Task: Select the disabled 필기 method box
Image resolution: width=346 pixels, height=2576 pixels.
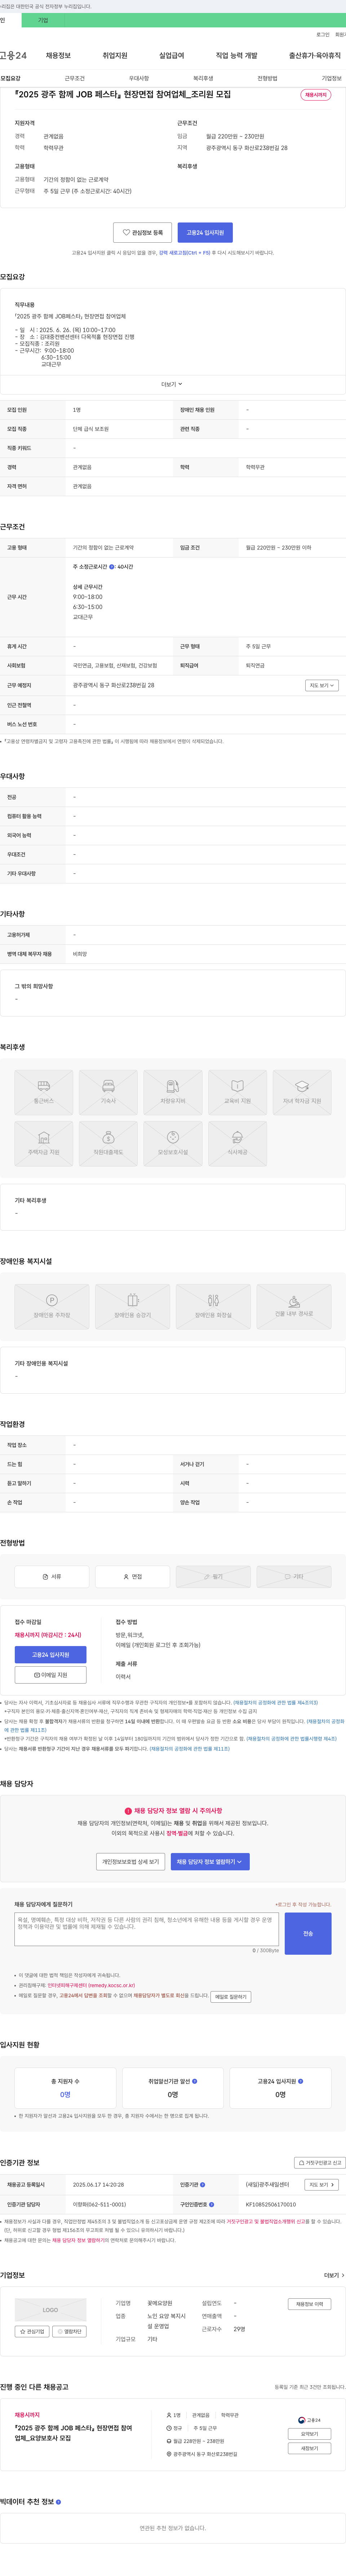Action: tap(213, 1576)
